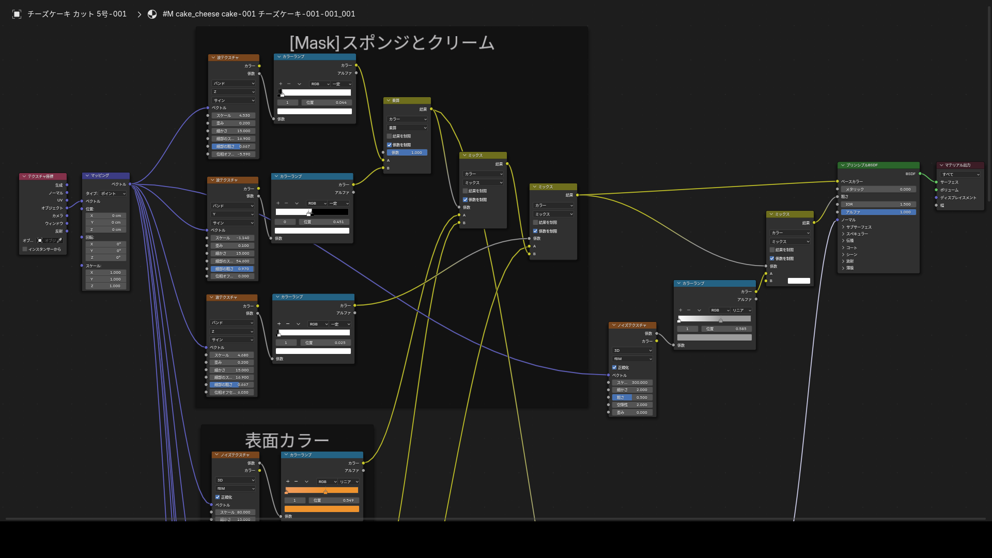Click breadcrumb material #M cake_cheese cake-001
Viewport: 992px width, 558px height.
(259, 14)
